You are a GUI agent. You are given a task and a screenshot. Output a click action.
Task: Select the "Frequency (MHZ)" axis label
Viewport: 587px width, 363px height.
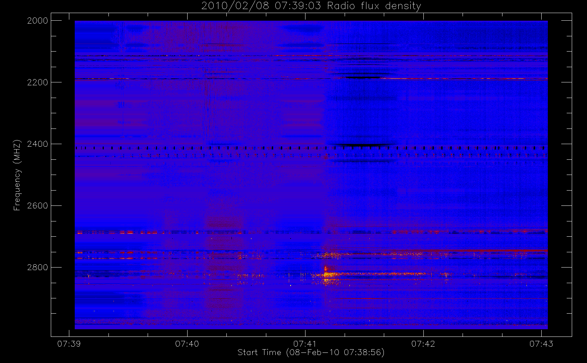click(x=17, y=175)
